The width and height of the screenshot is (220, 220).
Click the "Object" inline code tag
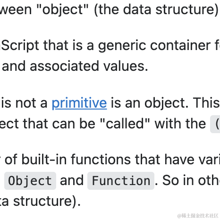30,181
